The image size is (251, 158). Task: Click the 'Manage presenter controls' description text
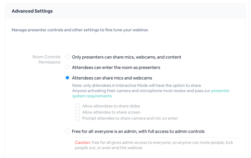[80, 30]
